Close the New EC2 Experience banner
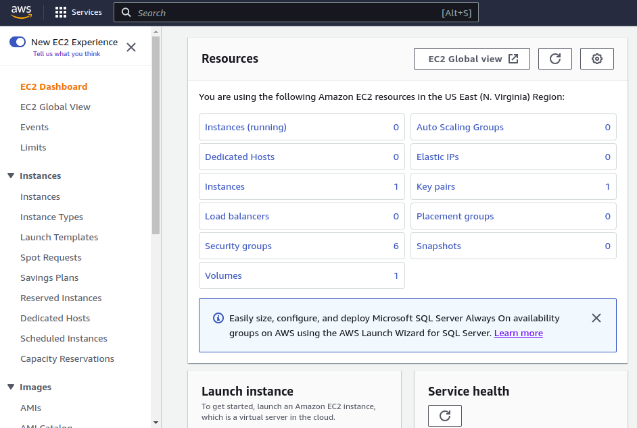 click(131, 47)
